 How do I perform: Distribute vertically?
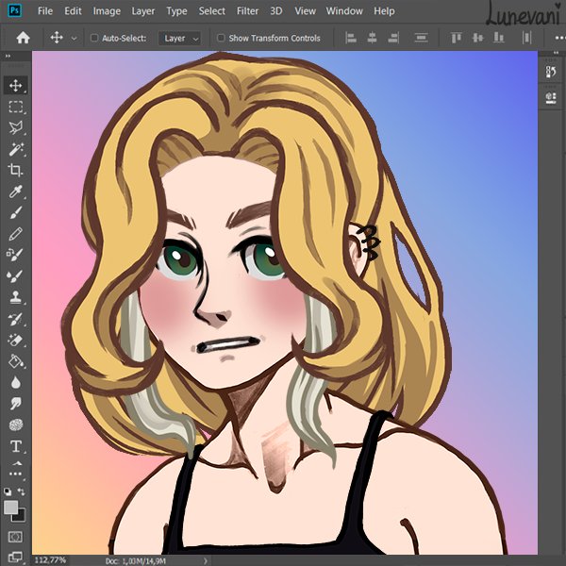pos(421,38)
